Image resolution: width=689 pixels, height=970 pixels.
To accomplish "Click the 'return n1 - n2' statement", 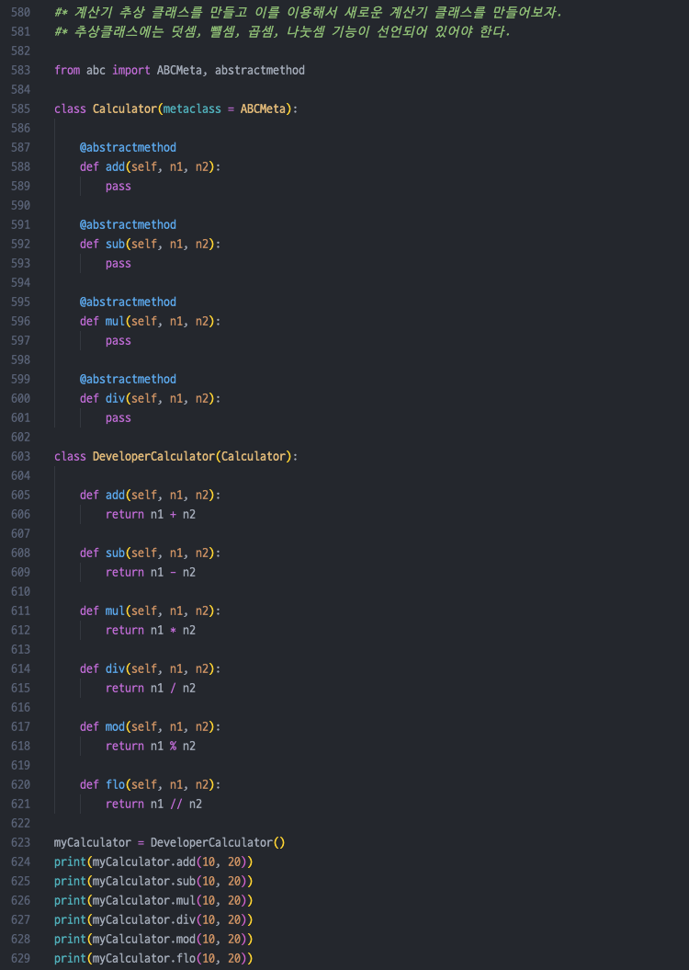I will pos(151,572).
